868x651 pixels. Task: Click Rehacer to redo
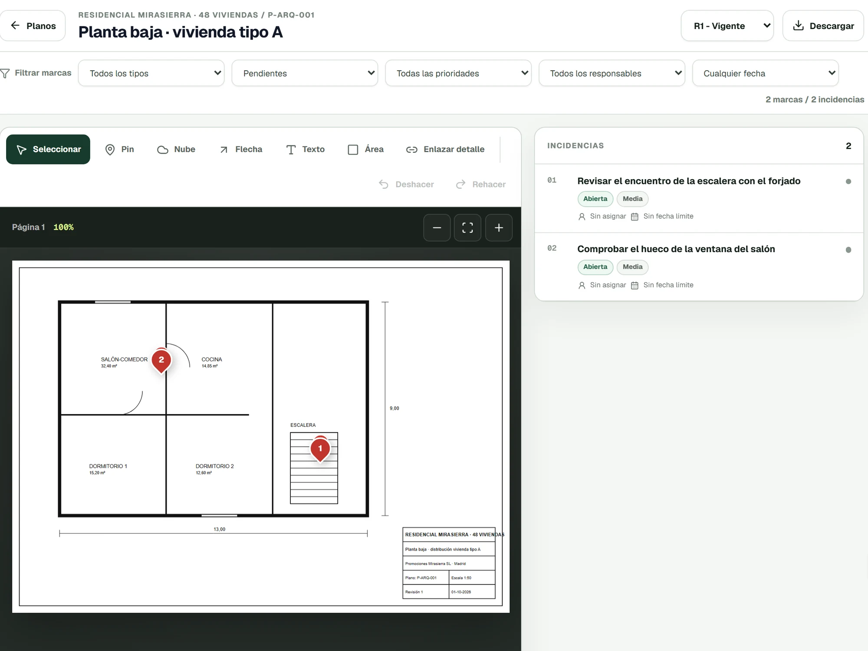[x=481, y=184]
